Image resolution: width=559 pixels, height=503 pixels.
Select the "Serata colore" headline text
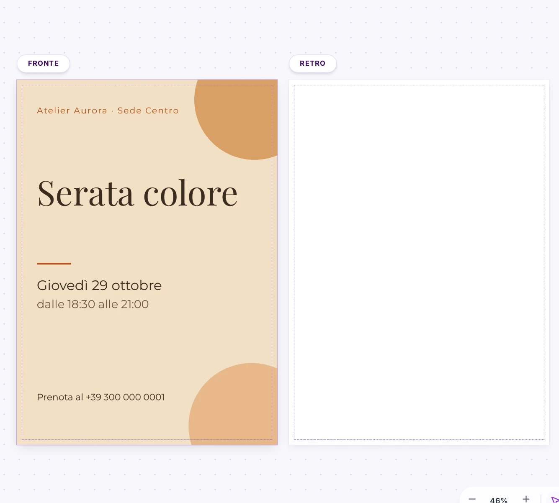[x=137, y=193]
